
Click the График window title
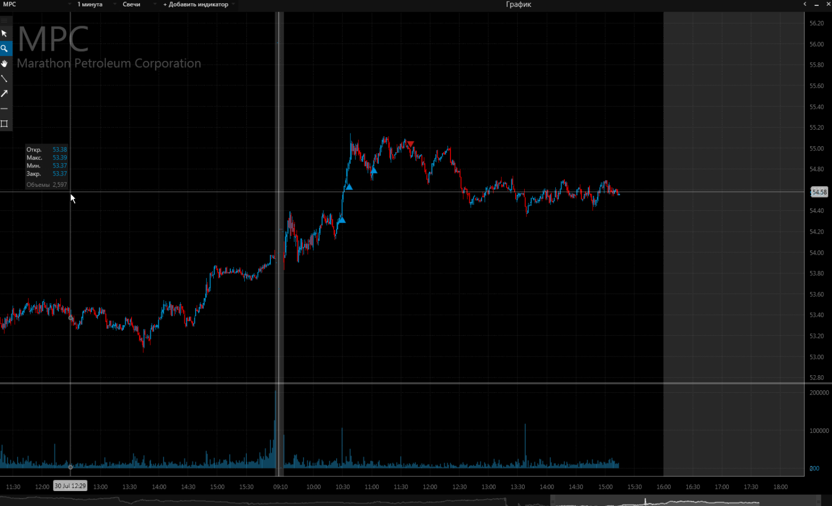[518, 4]
